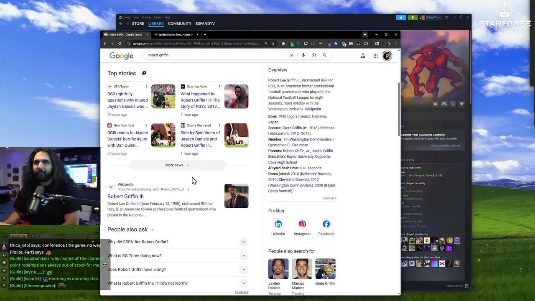Screen dimensions: 535x301
Task: Open Google Lens image search icon
Action: point(313,55)
